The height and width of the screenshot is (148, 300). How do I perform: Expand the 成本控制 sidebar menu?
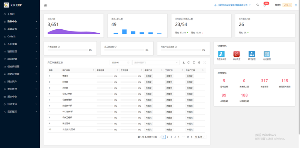20,59
